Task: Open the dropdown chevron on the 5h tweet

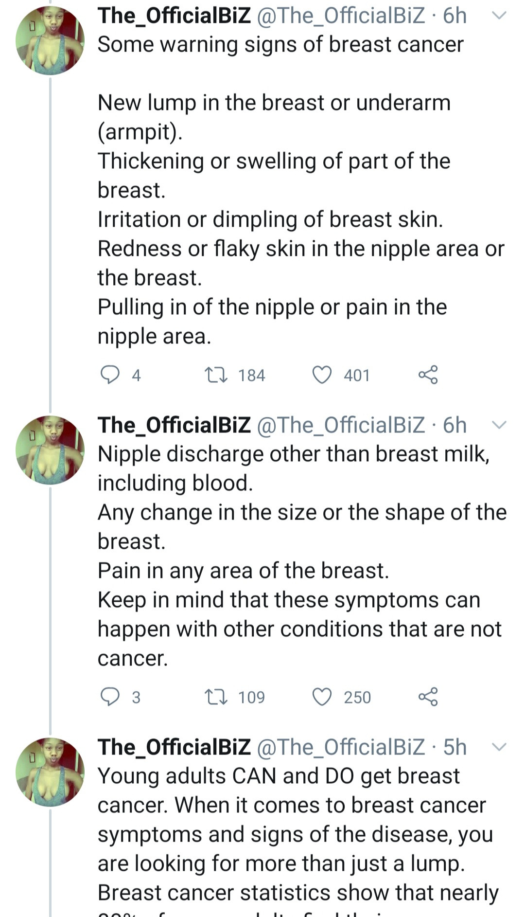Action: (499, 747)
